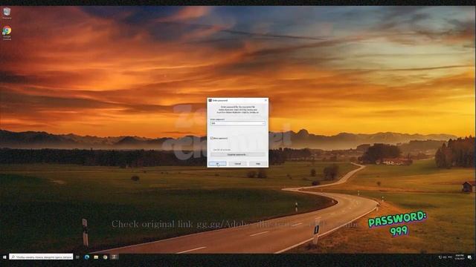
Task: Open the Google Chrome desktop shortcut
Action: click(7, 33)
